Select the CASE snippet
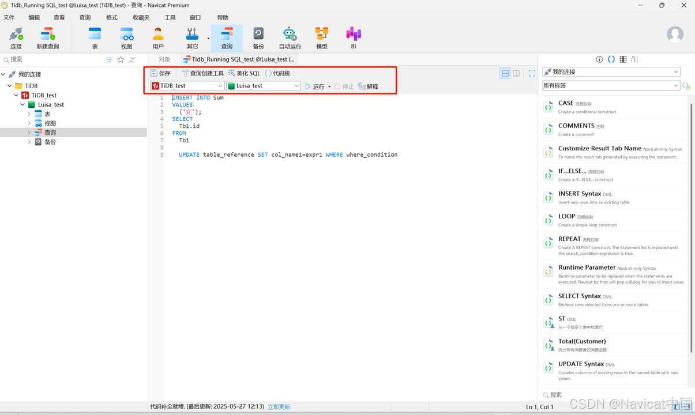The height and width of the screenshot is (415, 695). click(x=614, y=107)
